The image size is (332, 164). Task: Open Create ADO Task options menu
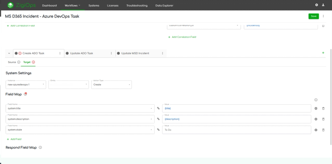pos(60,53)
